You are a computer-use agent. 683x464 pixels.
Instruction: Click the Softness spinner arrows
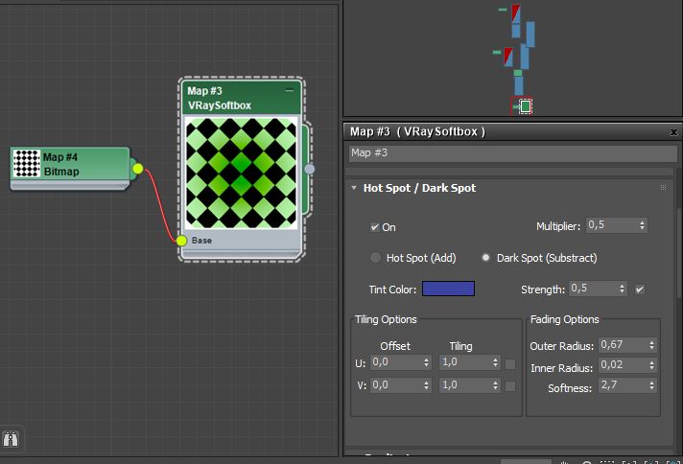click(x=651, y=385)
